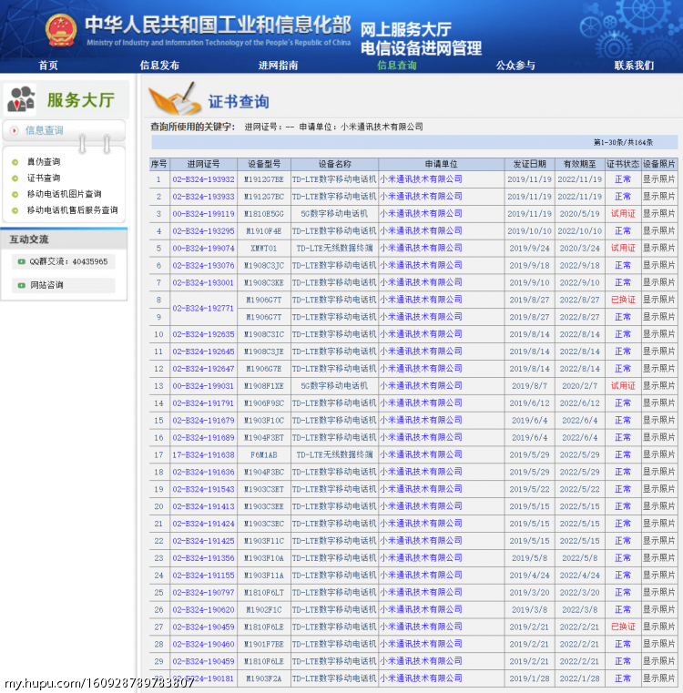This screenshot has width=683, height=693.
Task: Open certificate 02-B324-192635
Action: pyautogui.click(x=203, y=334)
